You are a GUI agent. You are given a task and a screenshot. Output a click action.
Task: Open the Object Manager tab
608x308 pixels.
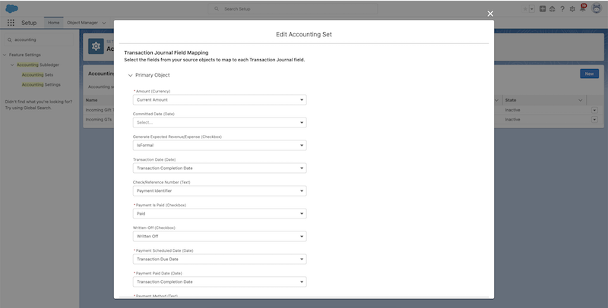(82, 23)
